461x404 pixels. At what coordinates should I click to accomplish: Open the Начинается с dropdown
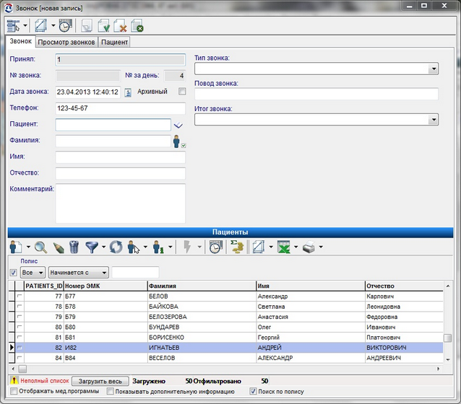click(78, 273)
